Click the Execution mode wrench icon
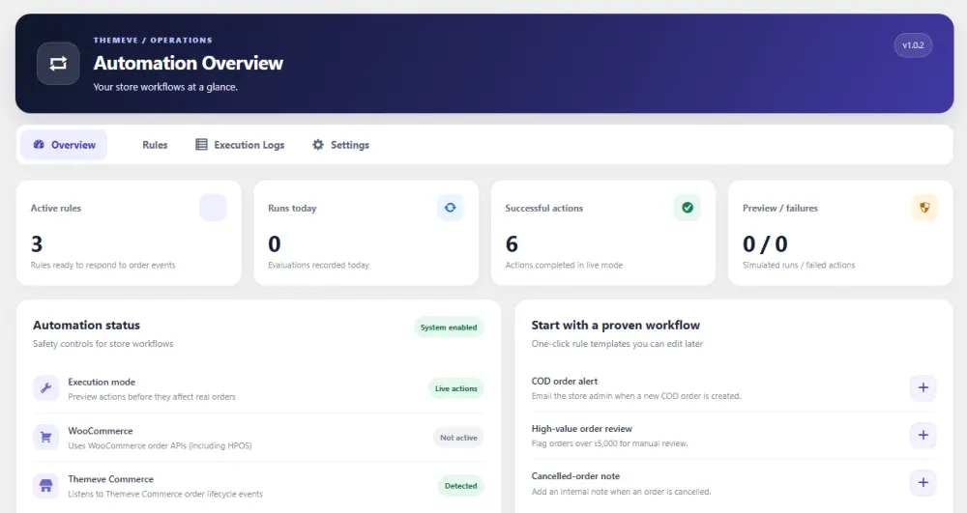The width and height of the screenshot is (967, 513). 45,388
